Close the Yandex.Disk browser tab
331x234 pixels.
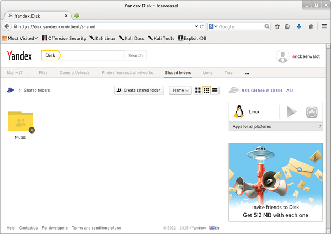tap(66, 15)
